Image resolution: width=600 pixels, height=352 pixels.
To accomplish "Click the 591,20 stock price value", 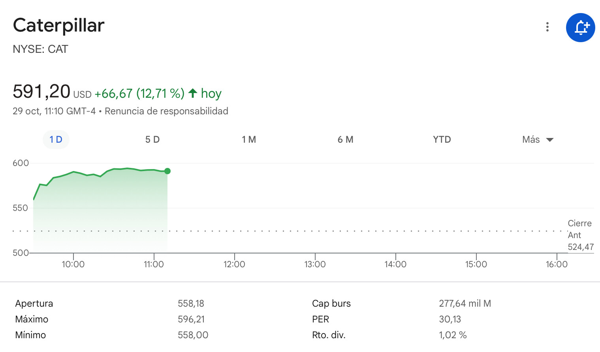I will coord(41,91).
